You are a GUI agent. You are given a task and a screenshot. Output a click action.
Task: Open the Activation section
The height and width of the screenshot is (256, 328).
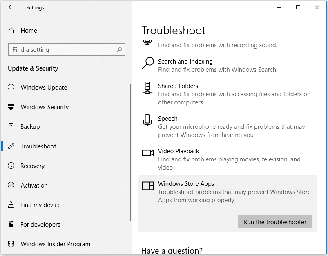pyautogui.click(x=34, y=185)
